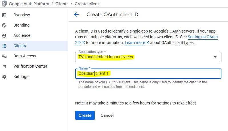Click the Data Access list-gear icon

point(4,56)
